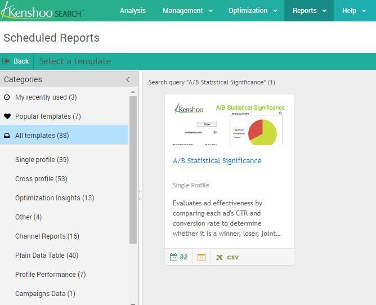Click the Back arrow icon
This screenshot has height=305, width=376.
pos(6,61)
